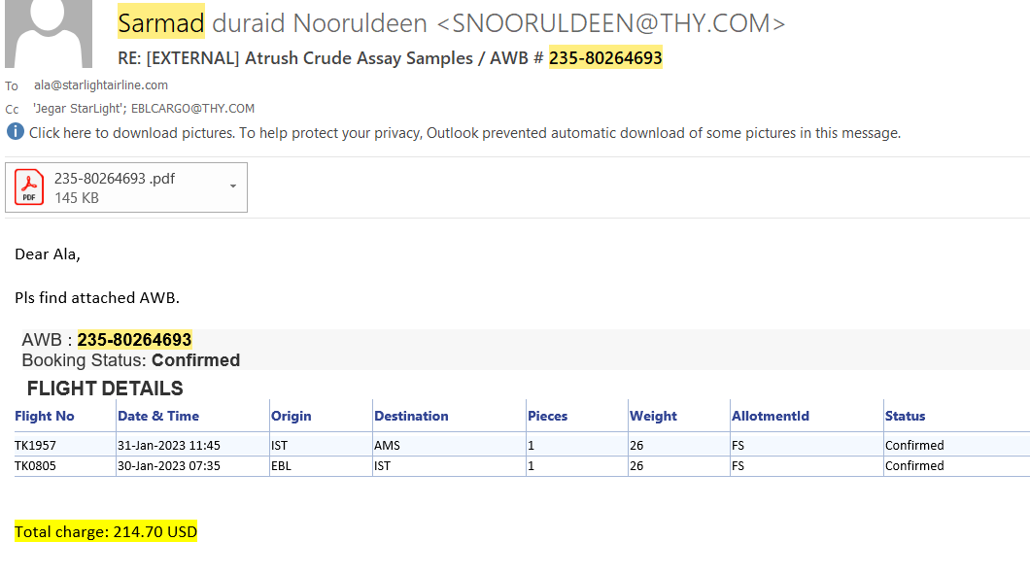
Task: Click the Flight No column header
Action: pyautogui.click(x=45, y=416)
